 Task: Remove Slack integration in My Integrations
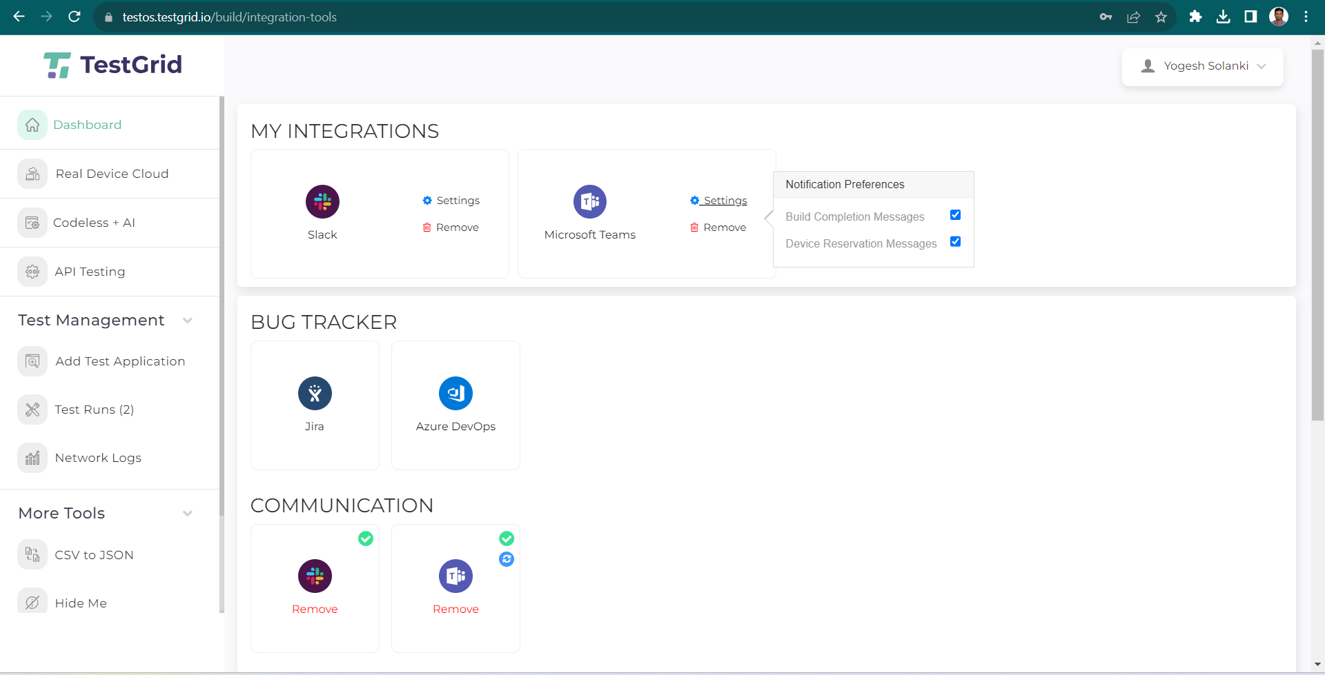451,228
